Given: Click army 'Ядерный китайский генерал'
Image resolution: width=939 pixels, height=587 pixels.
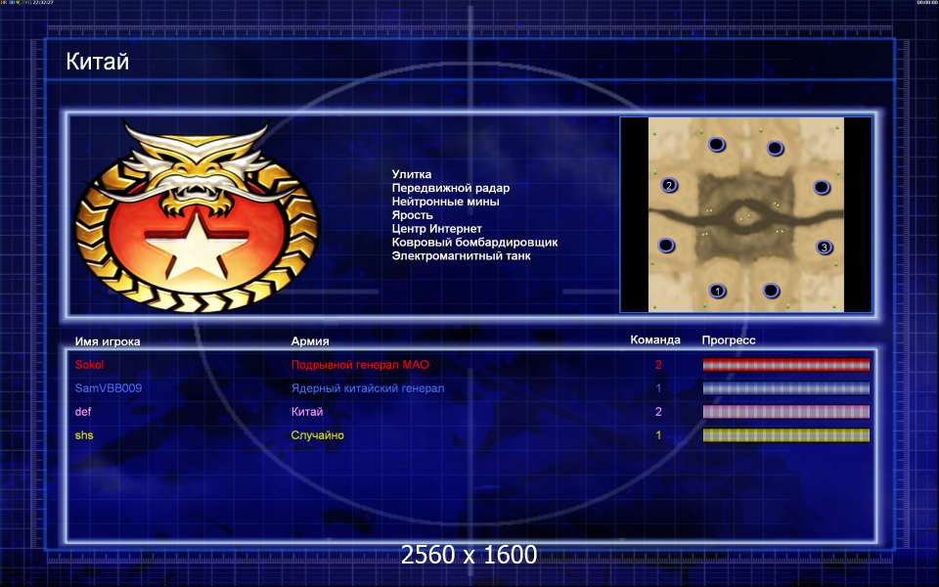Looking at the screenshot, I should [368, 388].
